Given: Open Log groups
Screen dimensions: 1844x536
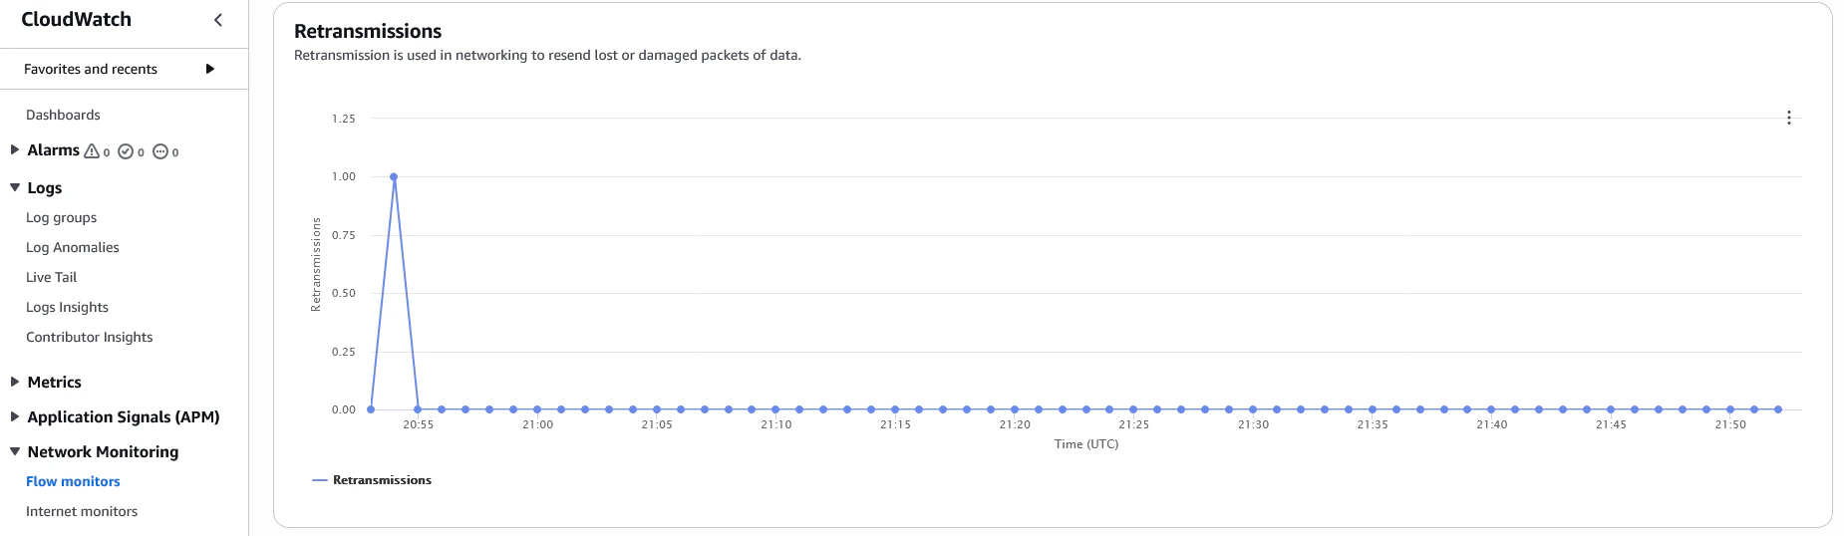Looking at the screenshot, I should [61, 217].
